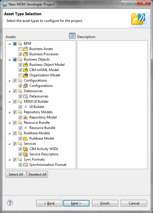Image resolution: width=153 pixels, height=213 pixels.
Task: Uncheck the Business Object Model checkbox
Action: [x=20, y=65]
